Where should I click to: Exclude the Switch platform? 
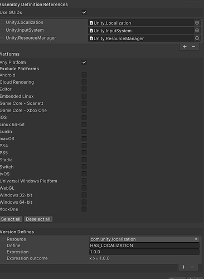(84, 167)
